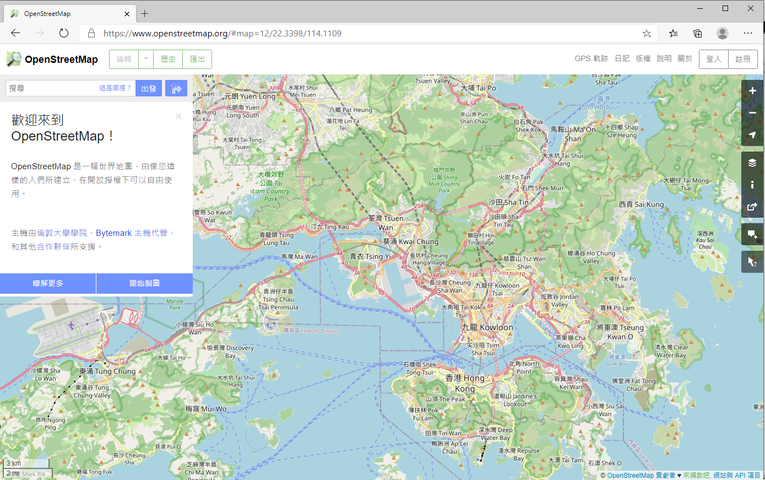Viewport: 765px width, 480px height.
Task: Click the 香港 Hong Kong map label
Action: point(465,382)
